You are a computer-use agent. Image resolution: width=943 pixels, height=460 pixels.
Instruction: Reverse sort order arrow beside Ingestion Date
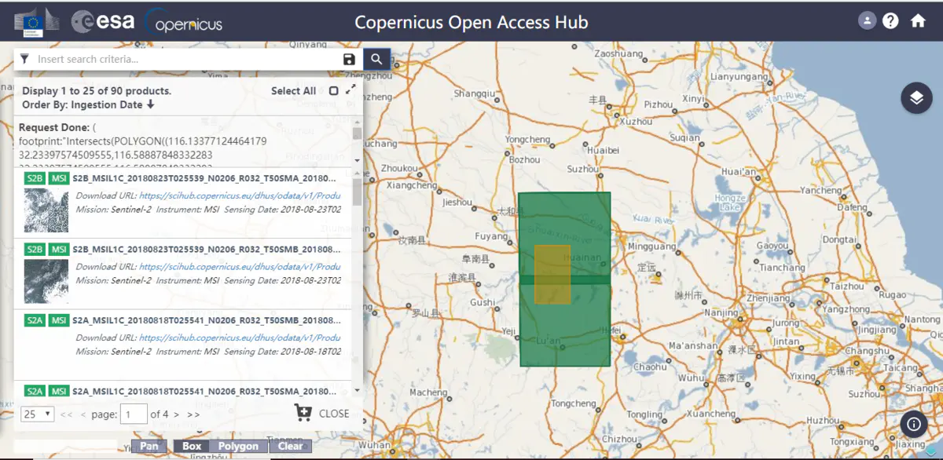pyautogui.click(x=150, y=104)
